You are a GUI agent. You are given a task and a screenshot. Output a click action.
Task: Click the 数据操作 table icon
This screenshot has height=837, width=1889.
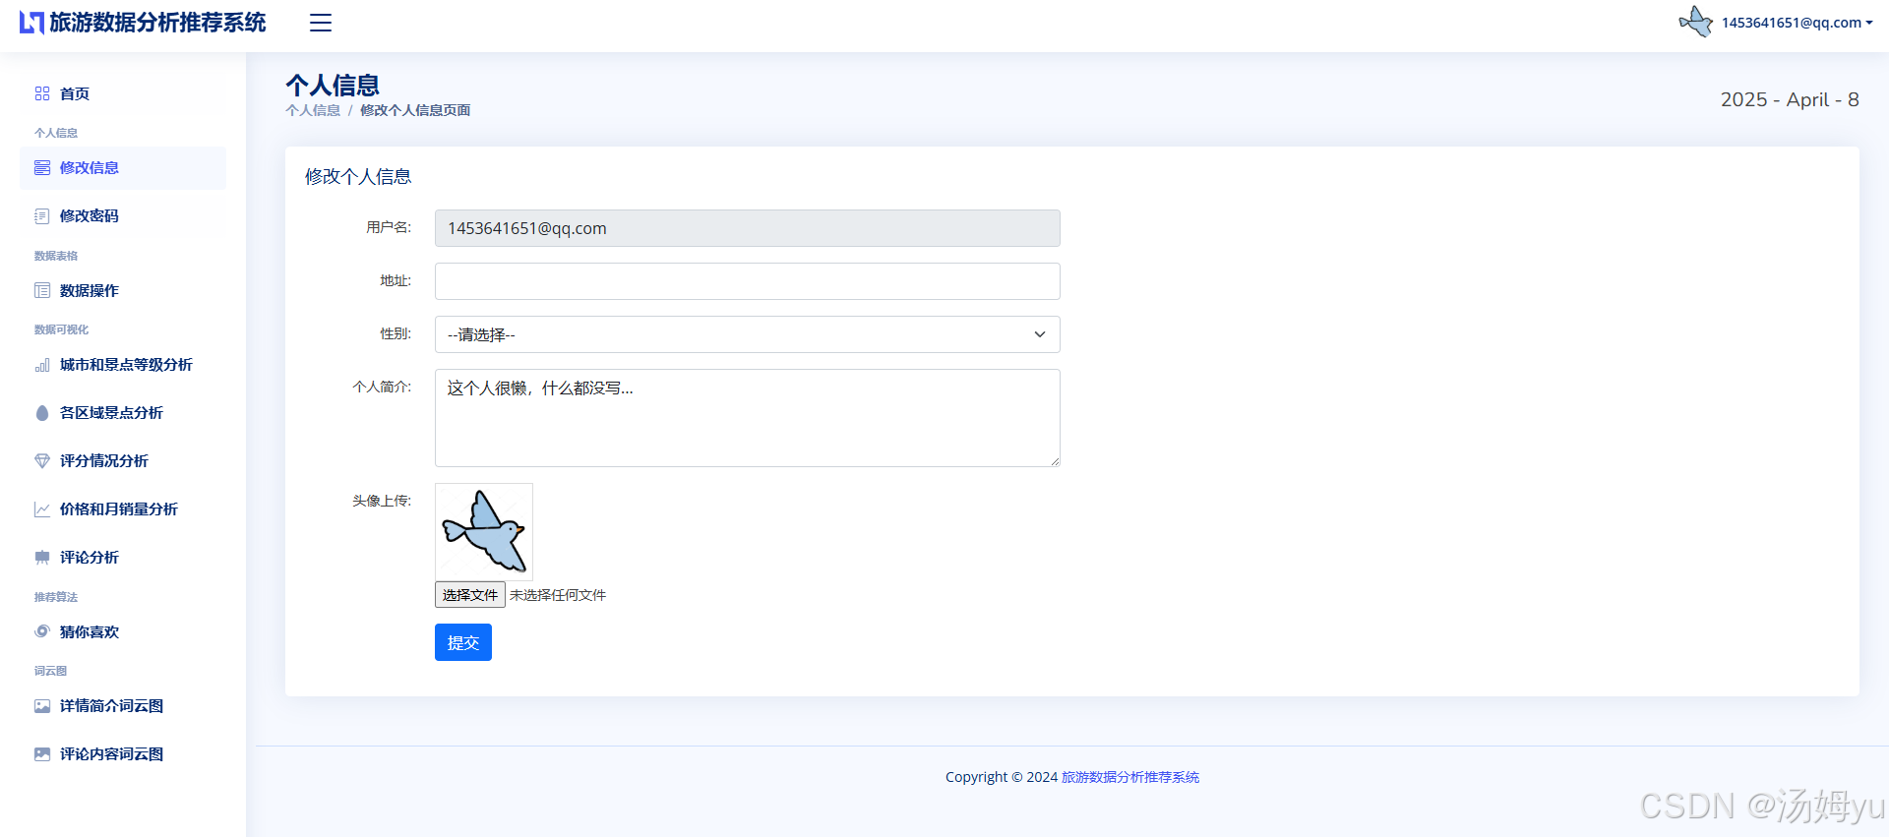click(x=42, y=291)
